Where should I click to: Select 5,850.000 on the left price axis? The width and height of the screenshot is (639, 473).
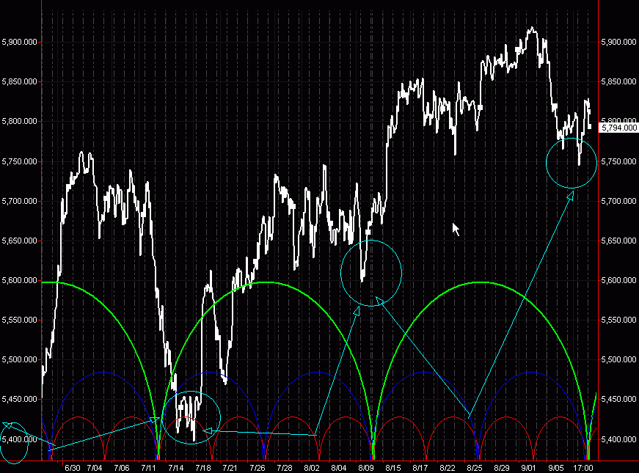(20, 81)
